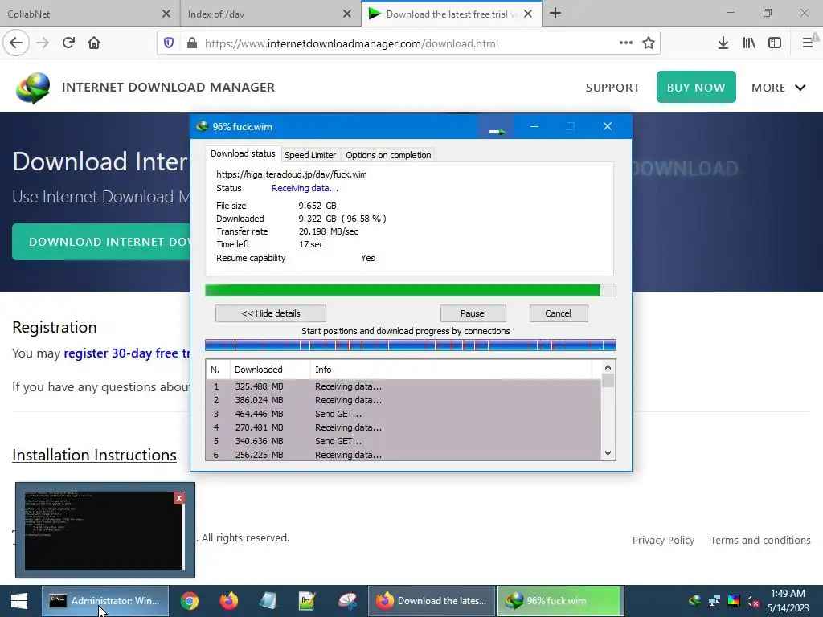Click connection list scroll-up arrow
This screenshot has height=617, width=823.
tap(608, 367)
